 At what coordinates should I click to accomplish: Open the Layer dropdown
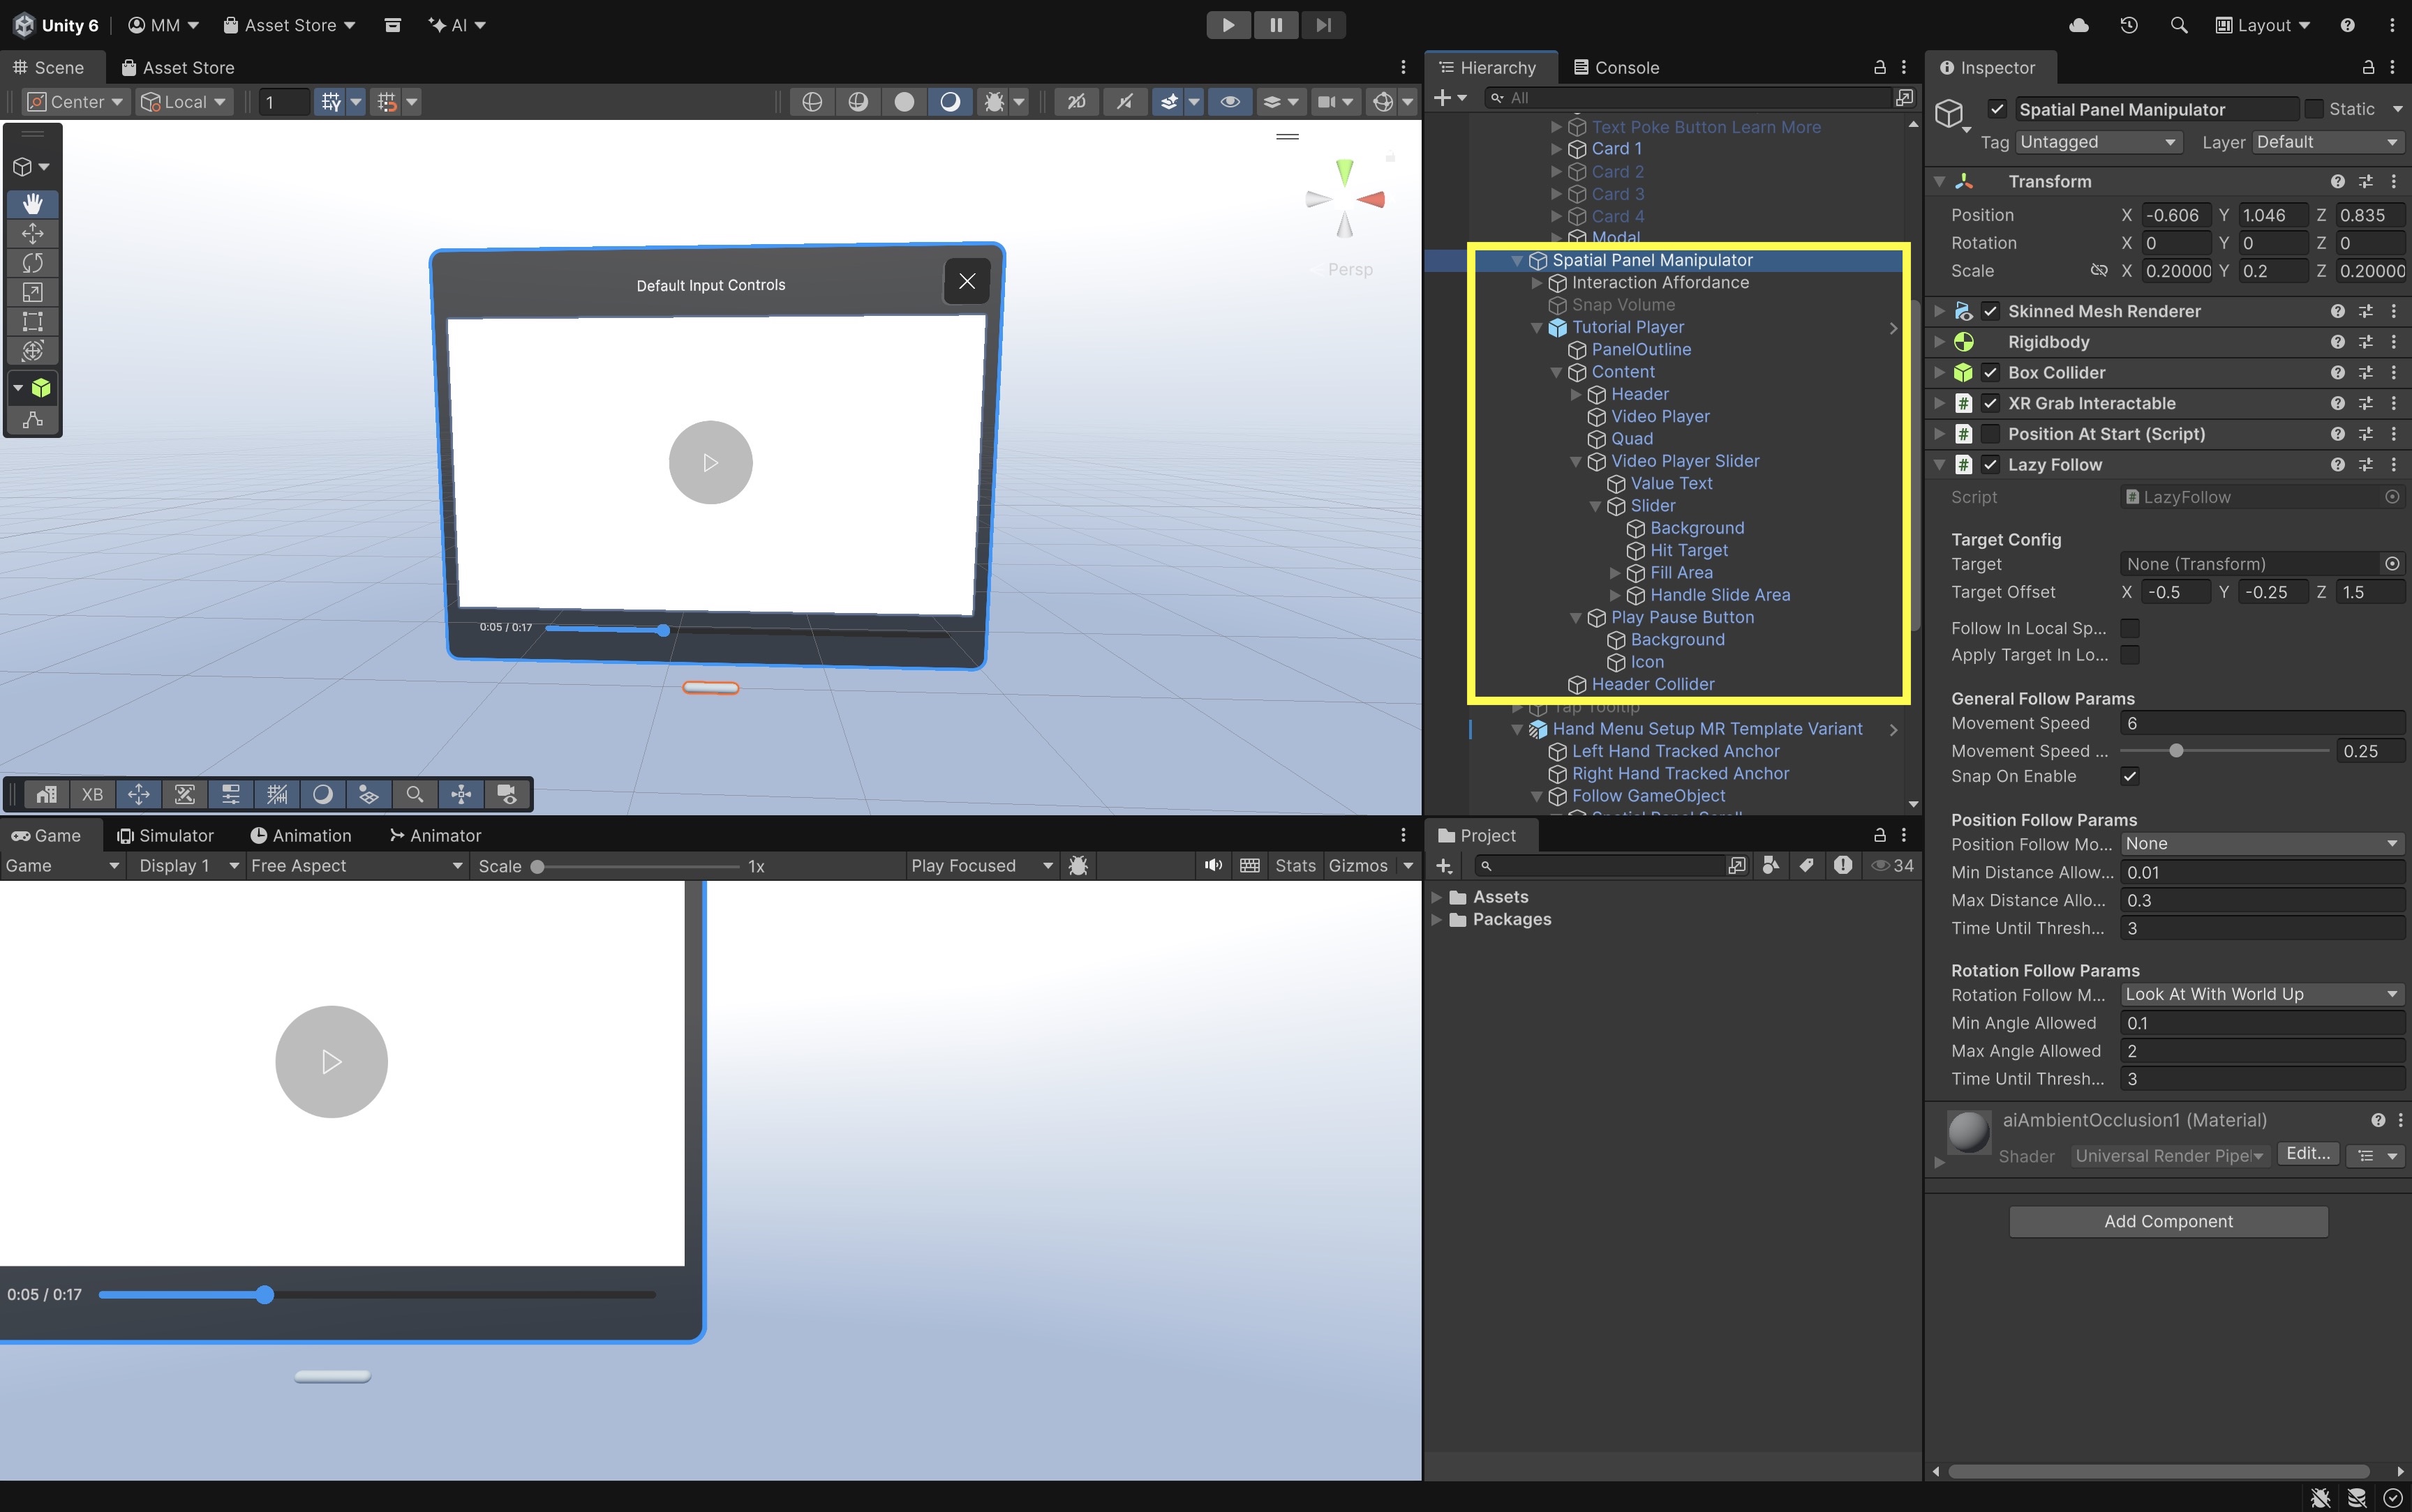pos(2327,142)
